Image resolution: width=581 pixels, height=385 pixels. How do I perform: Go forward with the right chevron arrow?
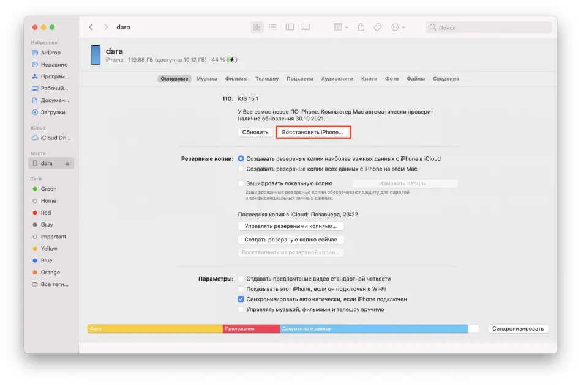tap(106, 27)
